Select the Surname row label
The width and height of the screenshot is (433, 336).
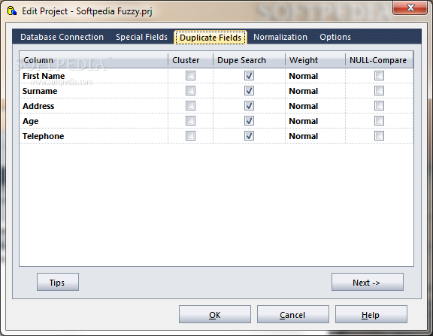click(x=40, y=91)
